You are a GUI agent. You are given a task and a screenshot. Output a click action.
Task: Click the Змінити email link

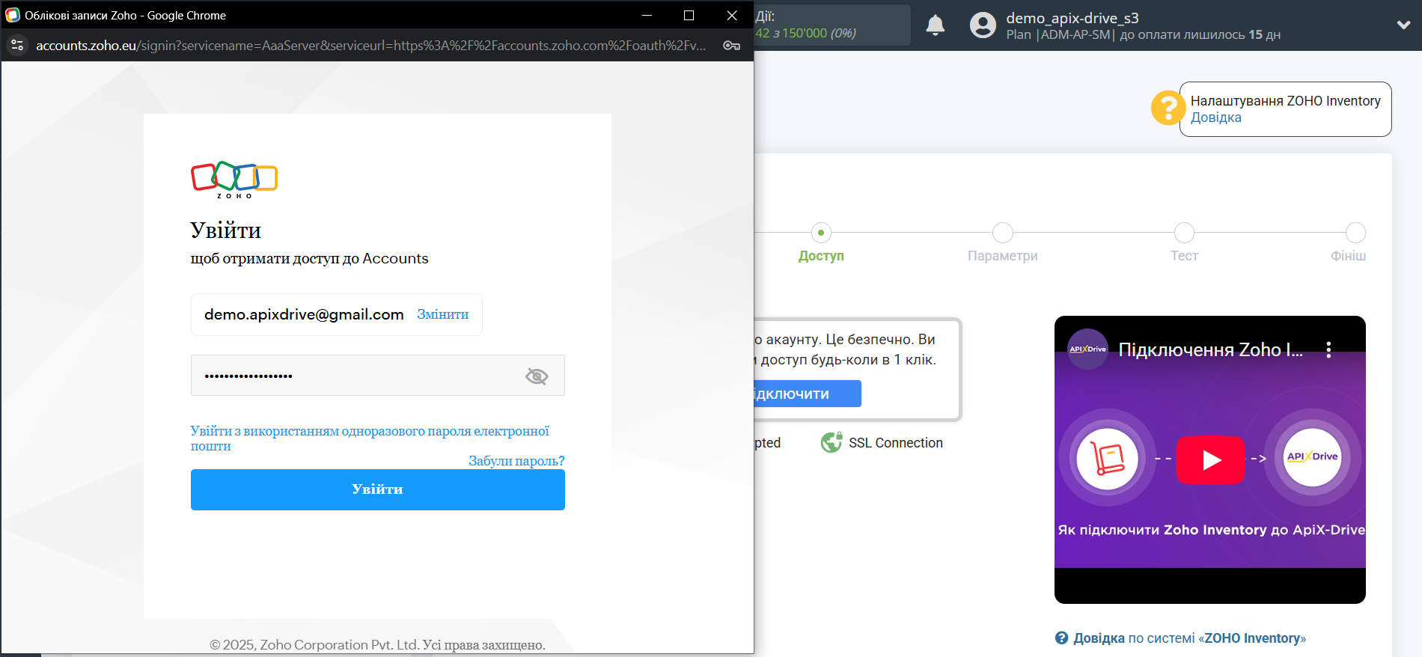[x=443, y=314]
